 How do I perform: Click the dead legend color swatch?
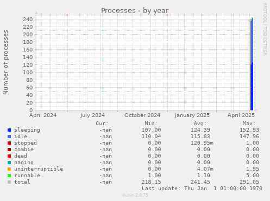click(x=9, y=156)
